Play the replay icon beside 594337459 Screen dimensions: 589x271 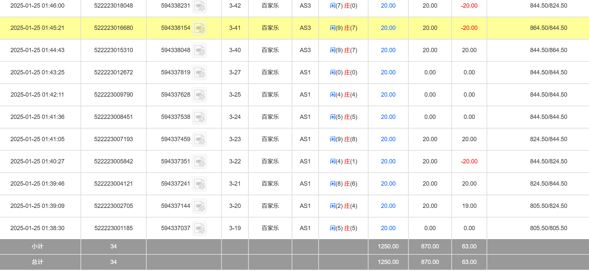(200, 139)
